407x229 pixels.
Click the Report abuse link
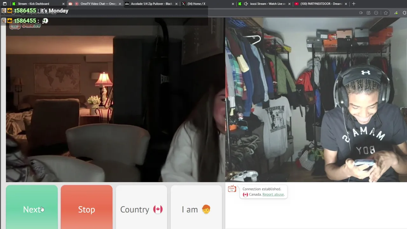tap(273, 194)
